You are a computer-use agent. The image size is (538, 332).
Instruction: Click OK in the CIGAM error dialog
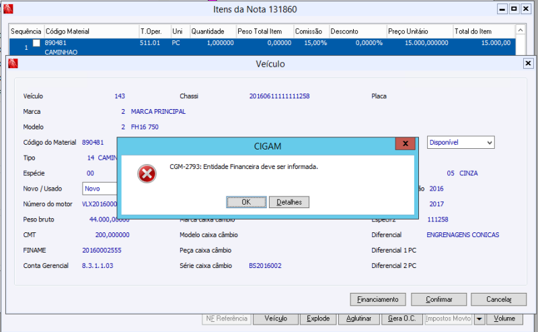tap(246, 202)
